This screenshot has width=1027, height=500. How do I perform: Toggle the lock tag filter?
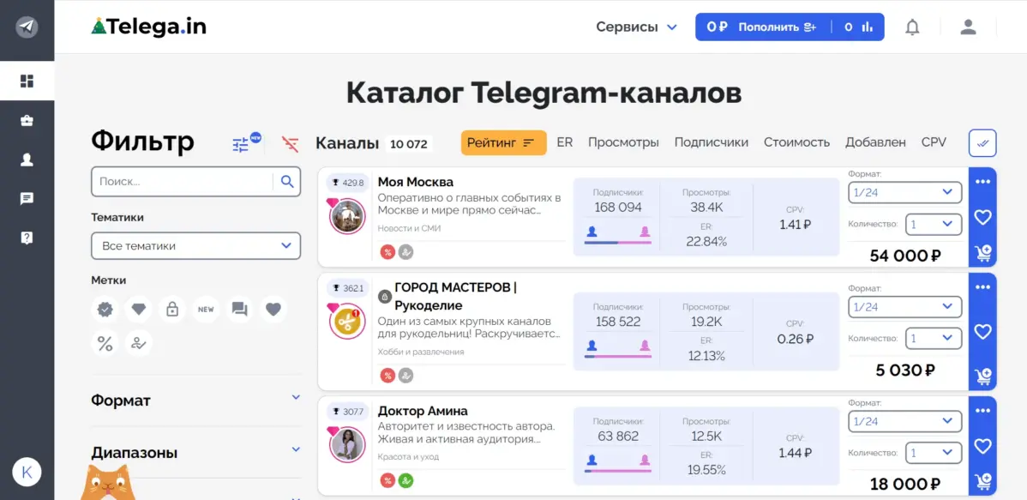click(x=172, y=310)
